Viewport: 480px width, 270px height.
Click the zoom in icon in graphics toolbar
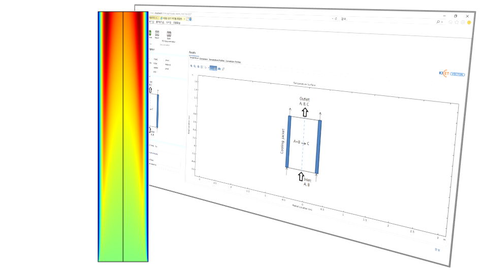pos(191,66)
